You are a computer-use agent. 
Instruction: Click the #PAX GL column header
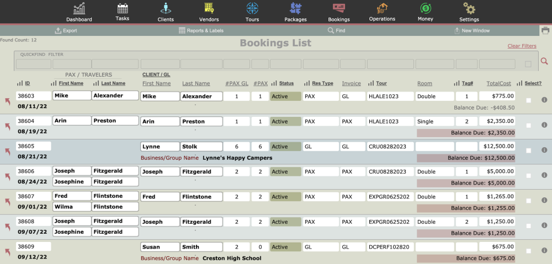pyautogui.click(x=237, y=83)
